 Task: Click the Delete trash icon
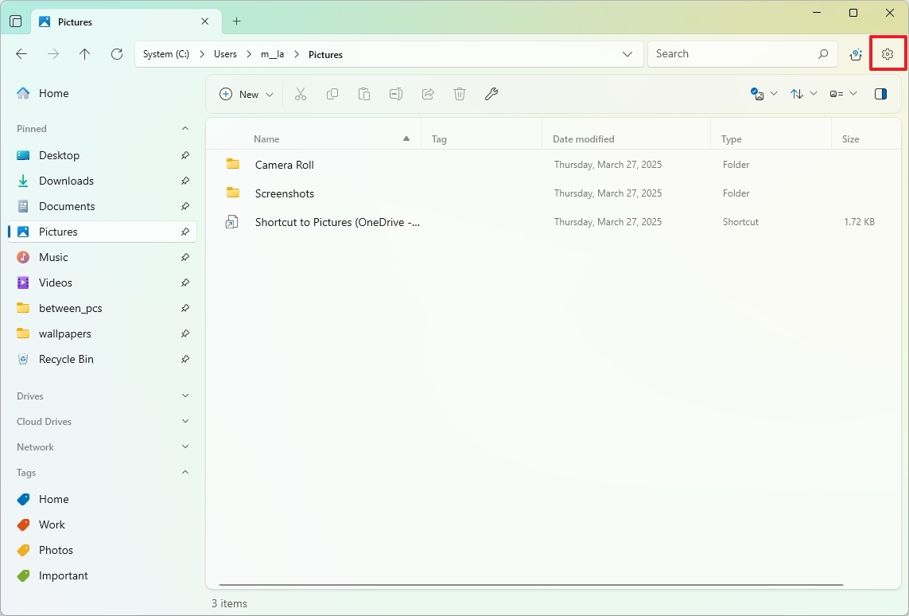coord(460,94)
